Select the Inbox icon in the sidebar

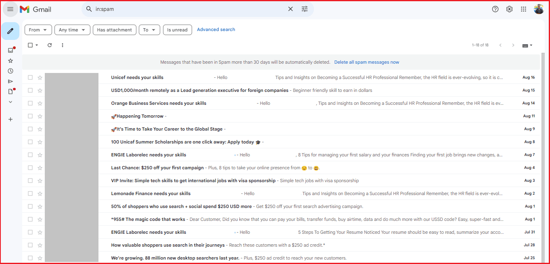coord(10,50)
